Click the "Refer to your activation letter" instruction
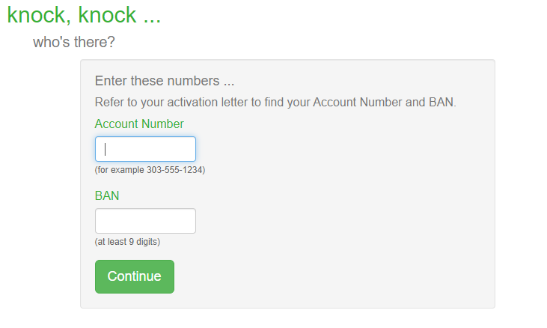This screenshot has width=547, height=328. [x=275, y=103]
